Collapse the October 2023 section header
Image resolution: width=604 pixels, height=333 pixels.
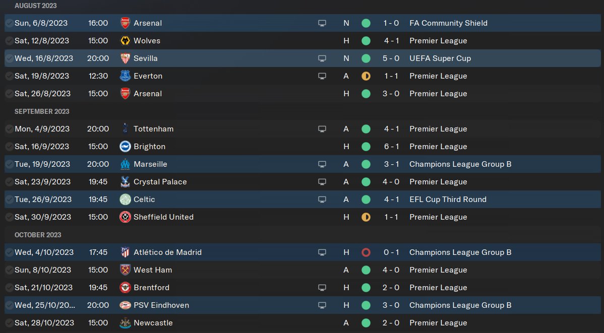[x=38, y=235]
